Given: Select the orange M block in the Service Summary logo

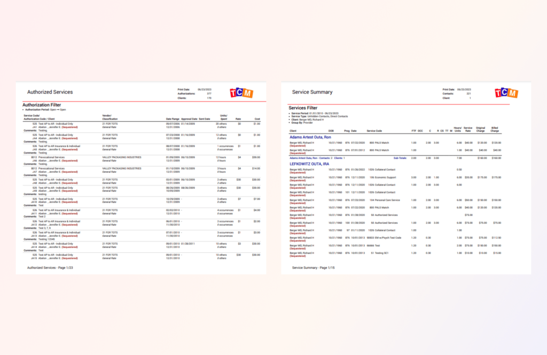Looking at the screenshot, I should point(513,94).
